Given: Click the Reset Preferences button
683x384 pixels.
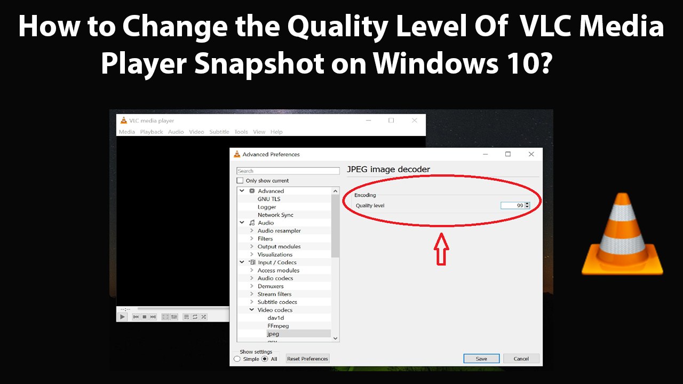Looking at the screenshot, I should coord(308,359).
